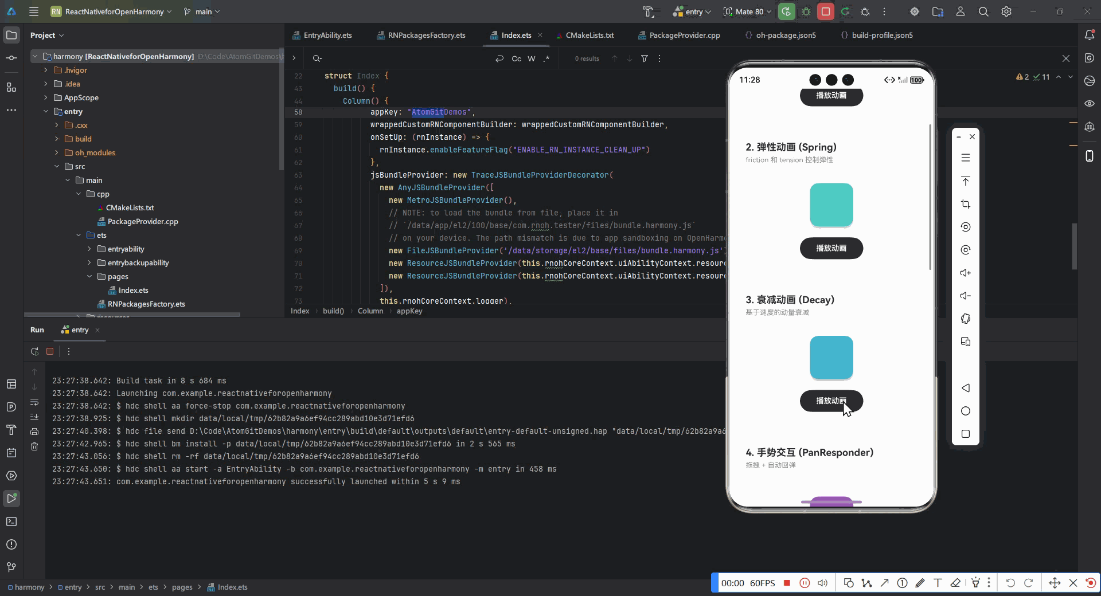
Task: Toggle match case (Cc) in search
Action: 517,58
